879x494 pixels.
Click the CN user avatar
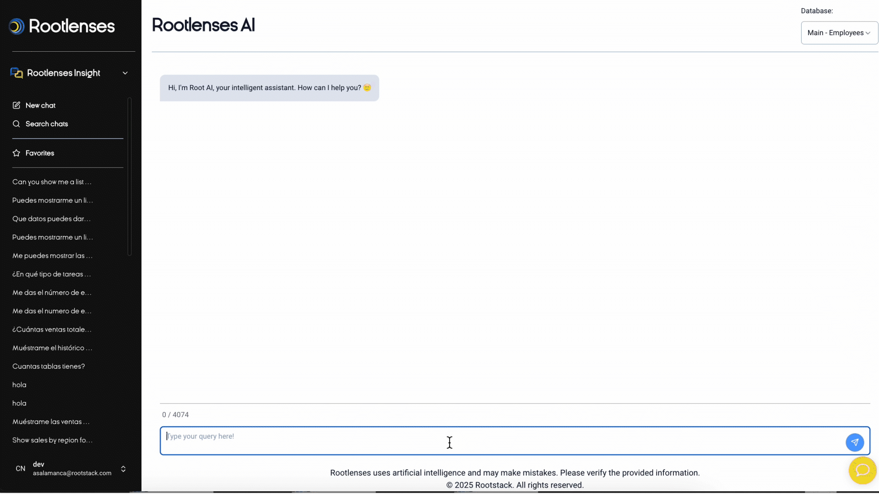[x=21, y=469]
